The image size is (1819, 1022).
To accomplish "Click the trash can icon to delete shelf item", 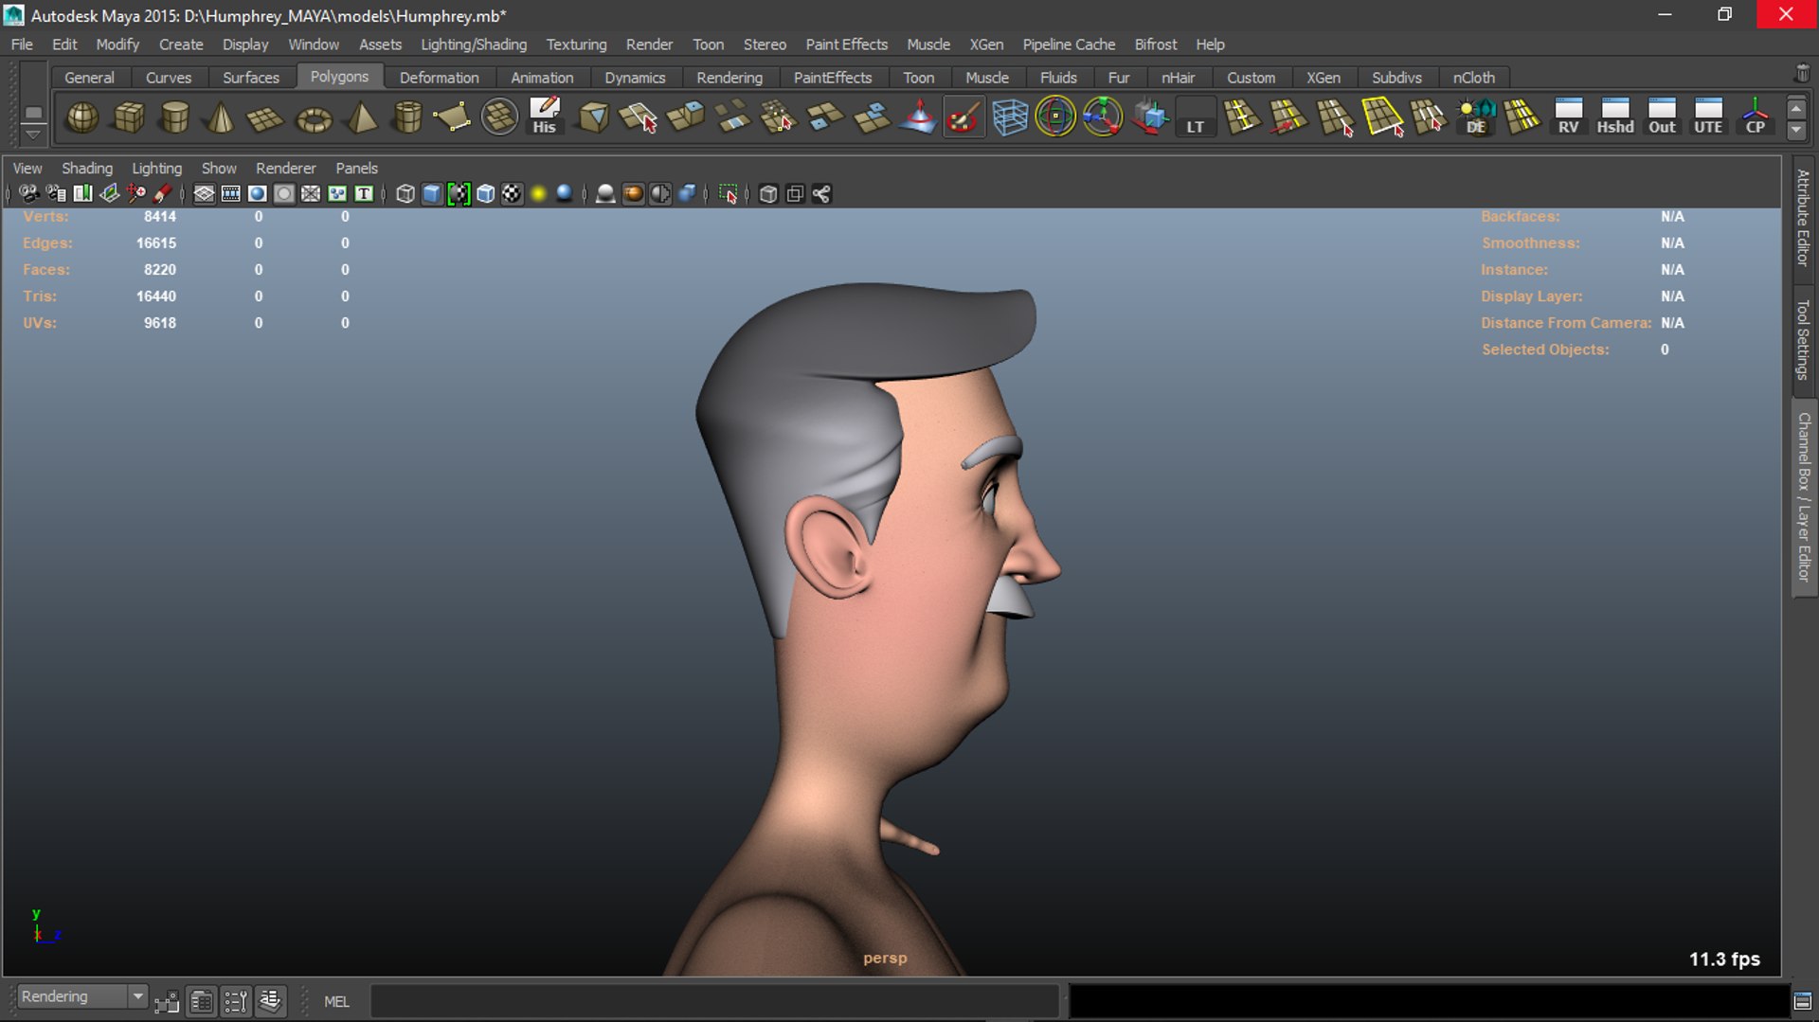I will [x=1802, y=74].
